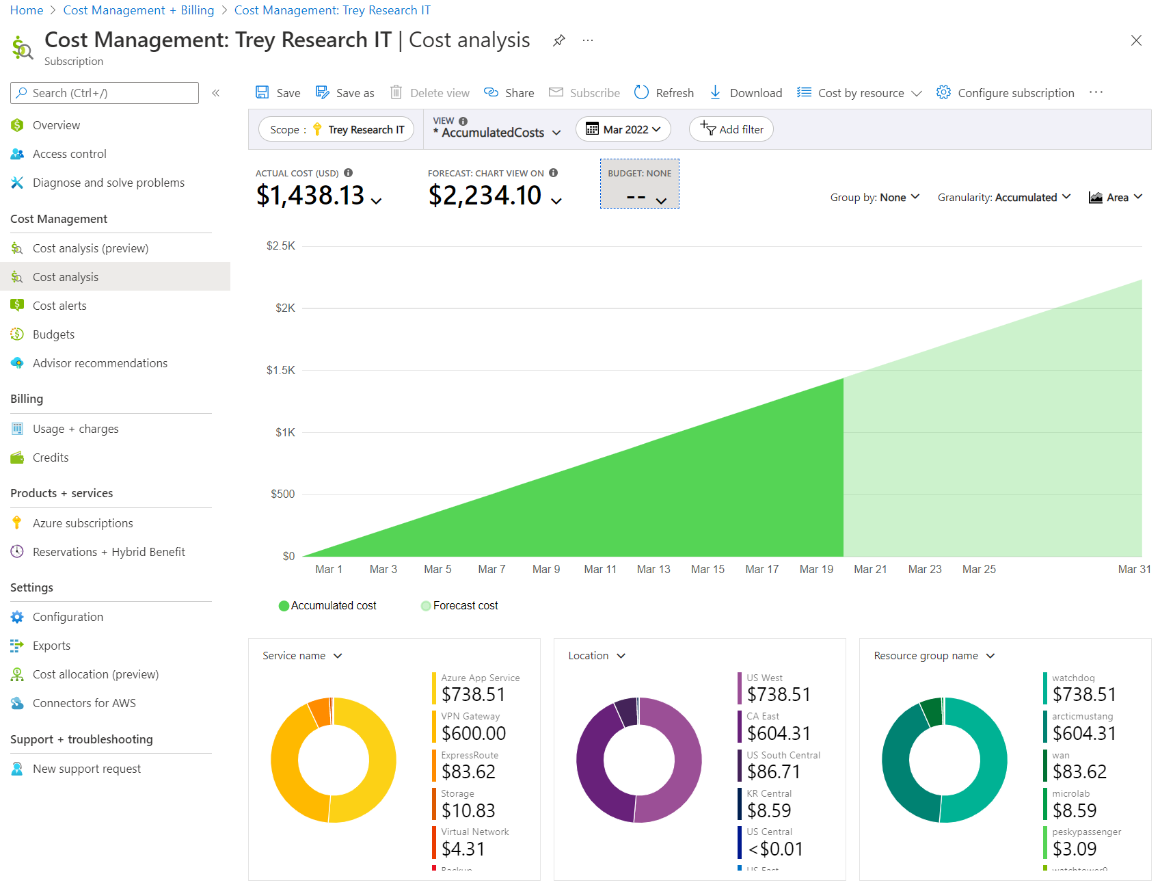Click the Download arrow icon
The height and width of the screenshot is (887, 1160).
715,92
